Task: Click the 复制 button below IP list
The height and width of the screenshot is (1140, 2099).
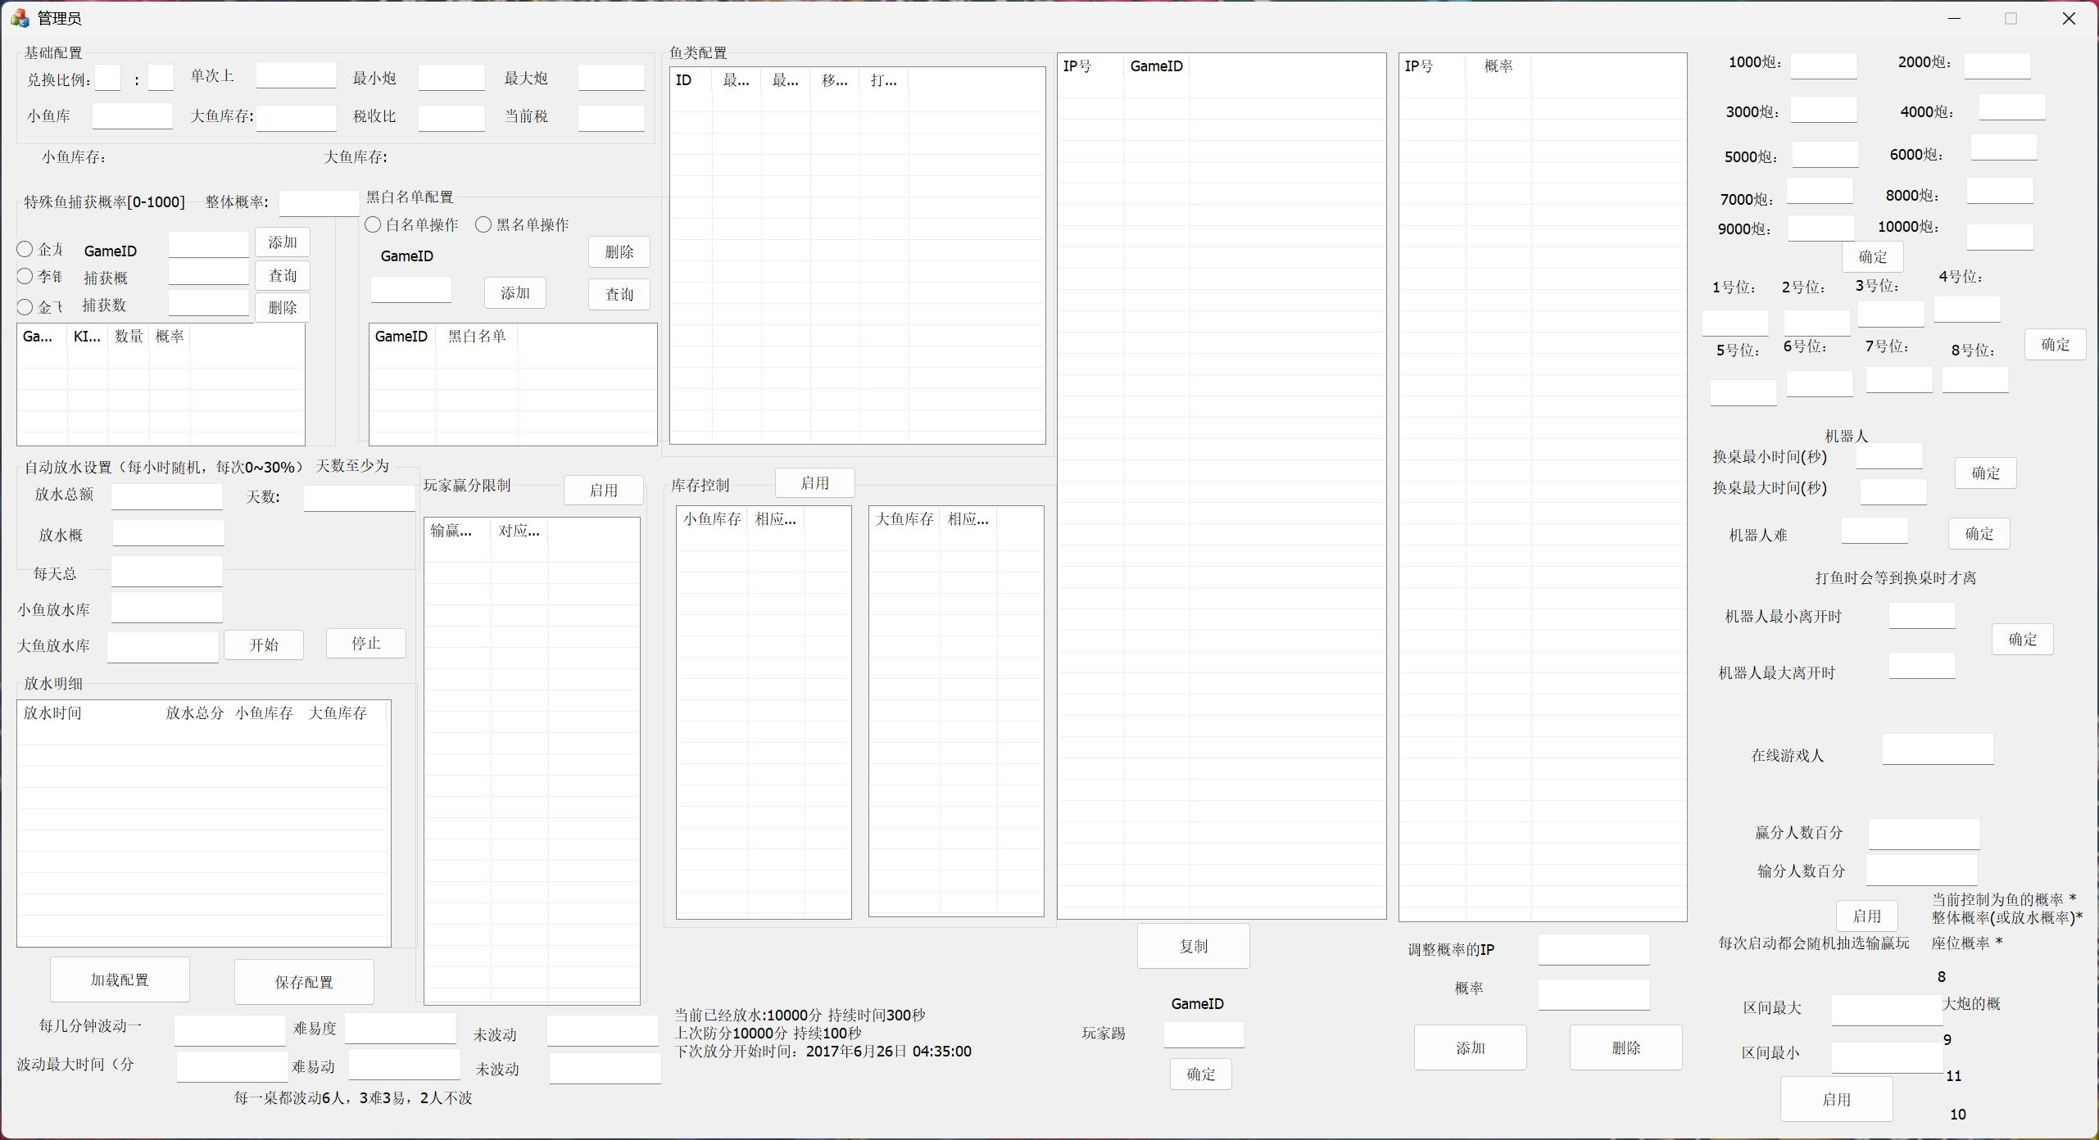Action: [x=1193, y=946]
